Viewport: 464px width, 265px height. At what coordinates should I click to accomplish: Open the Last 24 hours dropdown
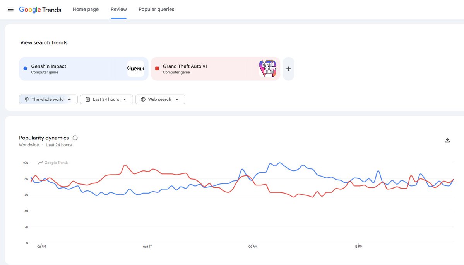coord(106,99)
